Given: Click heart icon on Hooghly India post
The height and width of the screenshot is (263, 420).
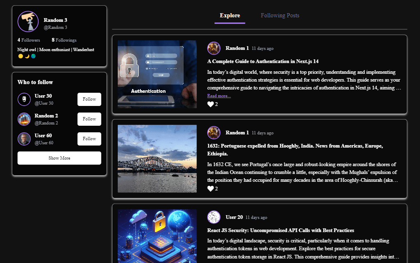Looking at the screenshot, I should (210, 189).
